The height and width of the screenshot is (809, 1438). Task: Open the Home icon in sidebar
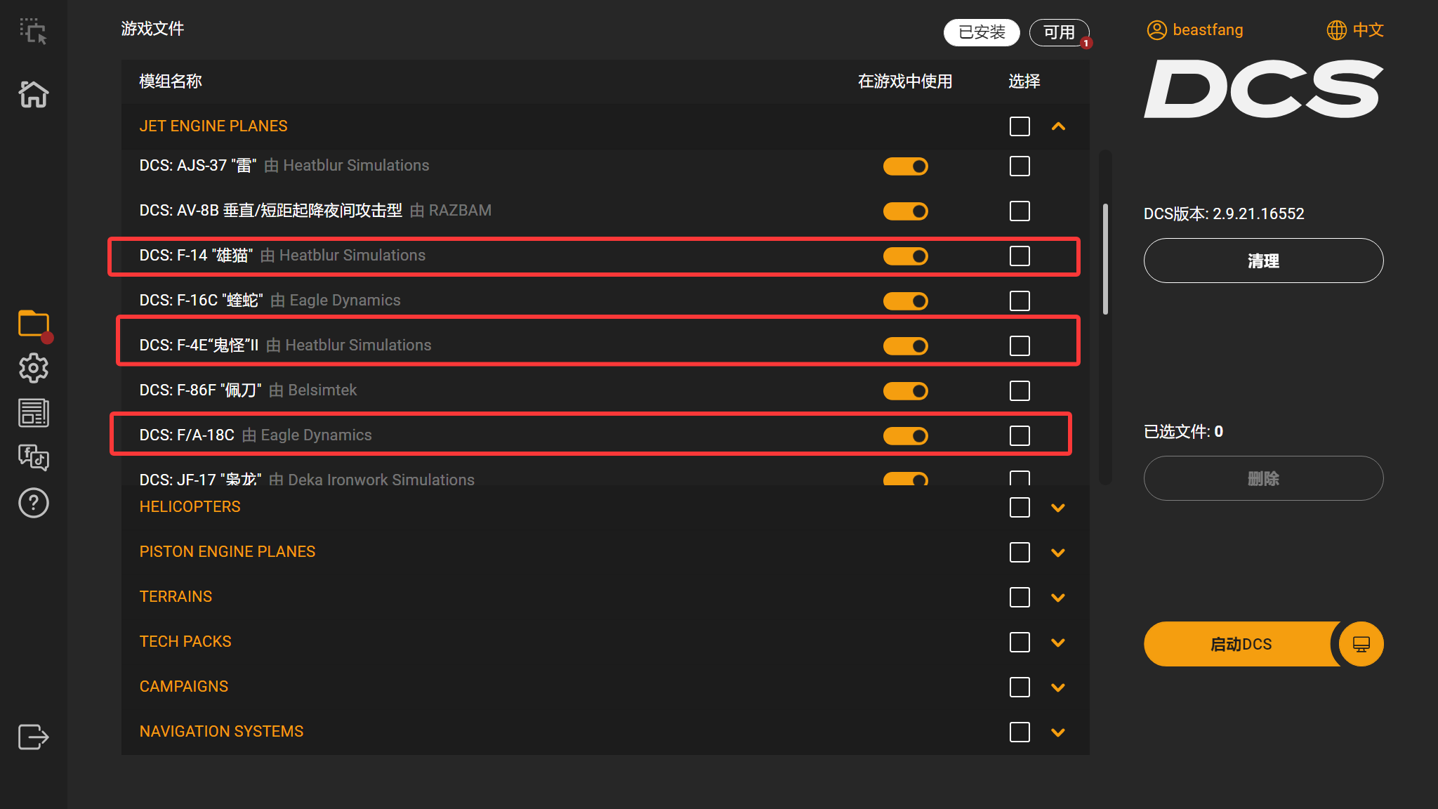coord(33,94)
